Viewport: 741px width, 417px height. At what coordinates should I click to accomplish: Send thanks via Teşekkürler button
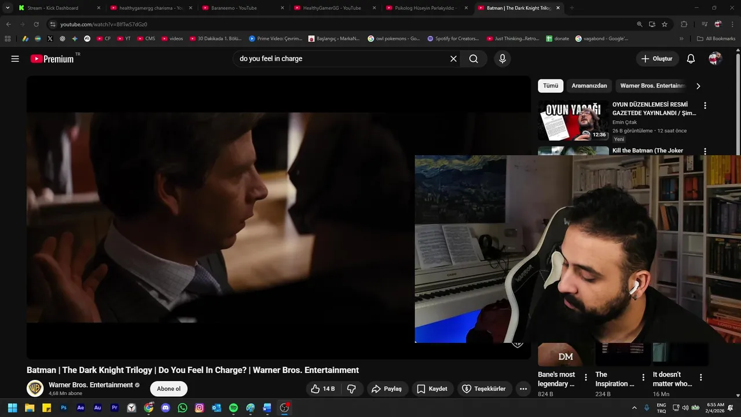(485, 389)
